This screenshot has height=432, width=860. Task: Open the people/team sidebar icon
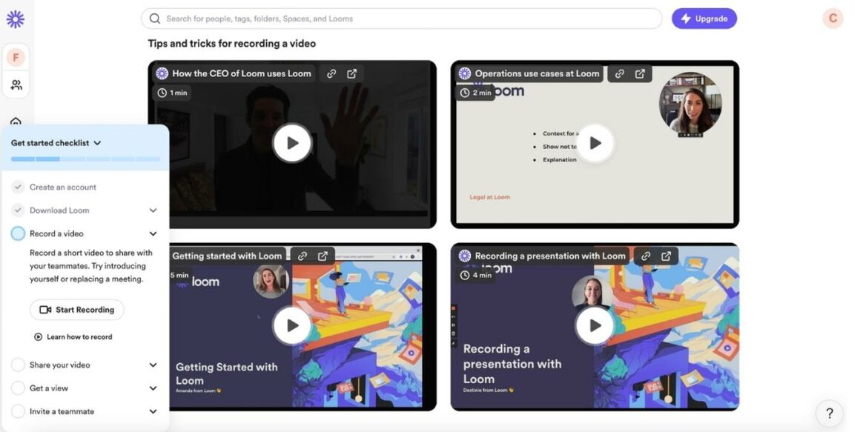(x=16, y=85)
